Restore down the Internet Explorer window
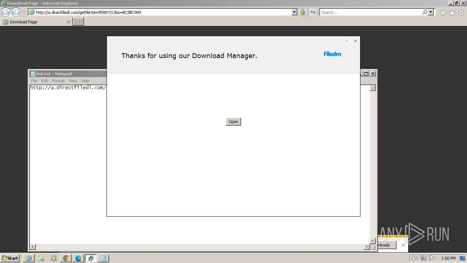467x263 pixels. pos(456,3)
